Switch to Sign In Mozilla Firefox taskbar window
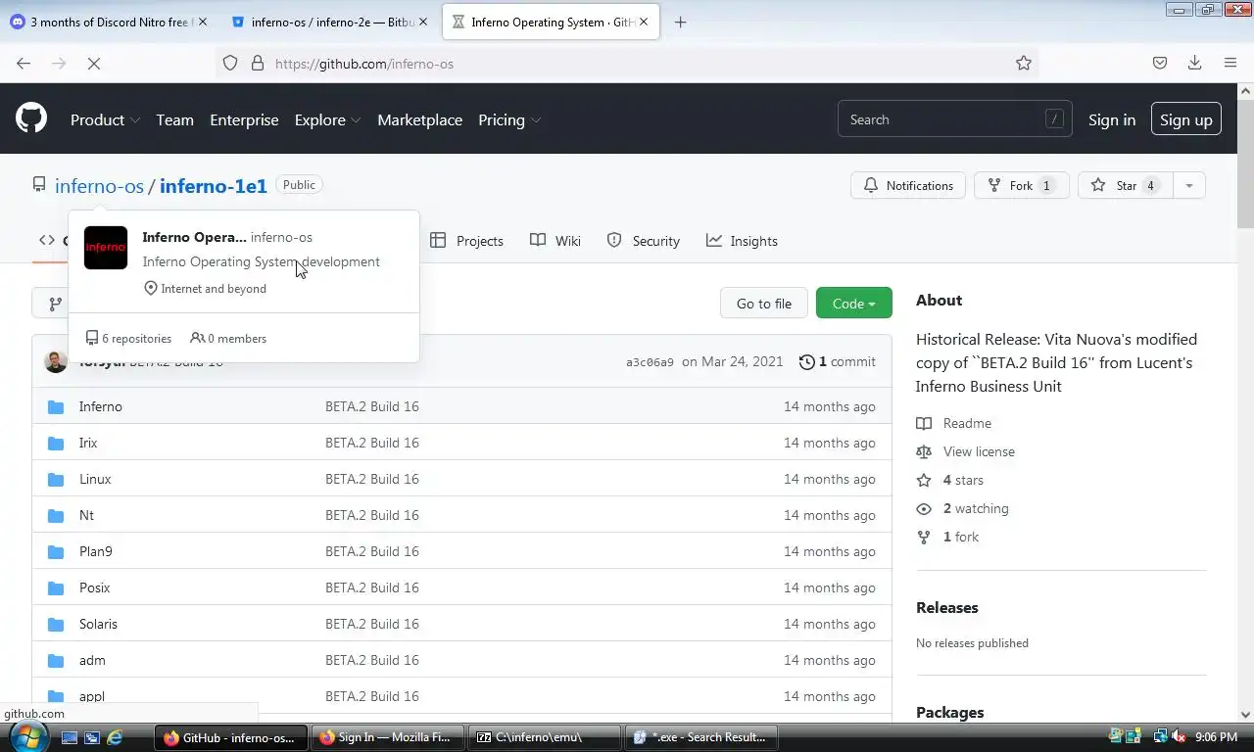Image resolution: width=1254 pixels, height=752 pixels. tap(387, 737)
